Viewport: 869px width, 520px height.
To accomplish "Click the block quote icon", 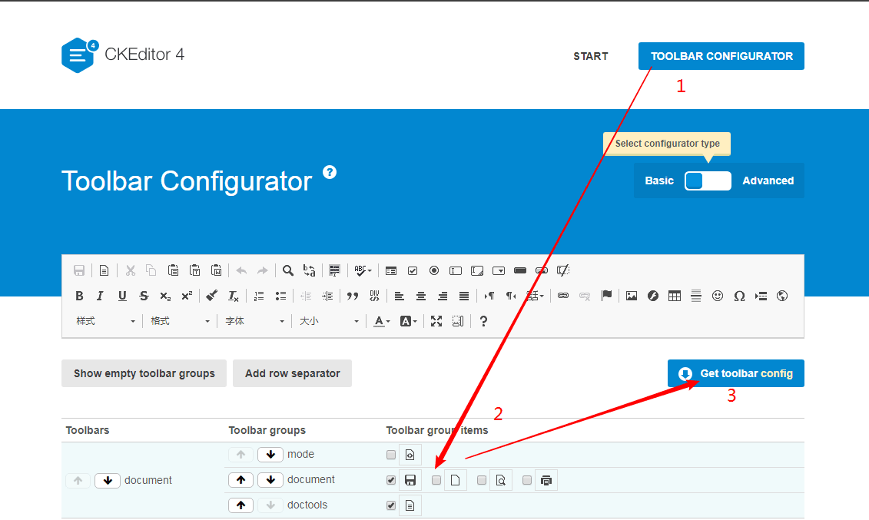I will coord(353,296).
